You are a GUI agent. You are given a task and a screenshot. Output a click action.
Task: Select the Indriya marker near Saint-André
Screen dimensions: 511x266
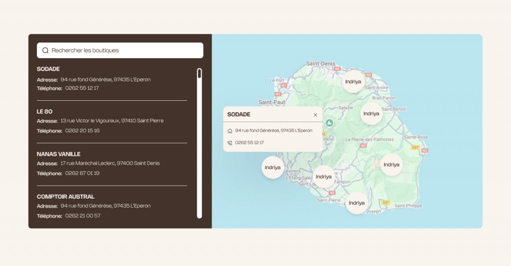(353, 82)
